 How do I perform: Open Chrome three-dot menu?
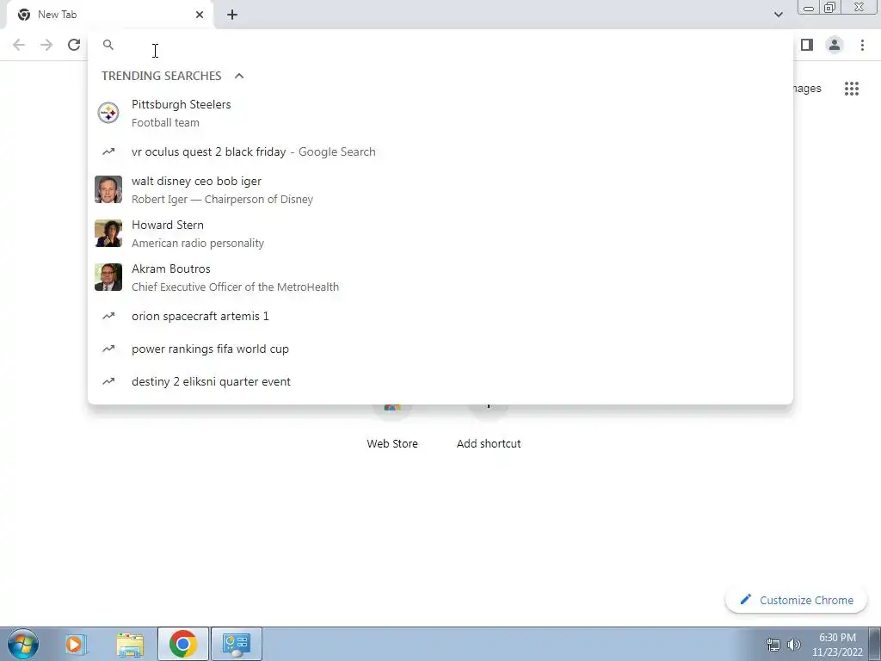point(862,45)
